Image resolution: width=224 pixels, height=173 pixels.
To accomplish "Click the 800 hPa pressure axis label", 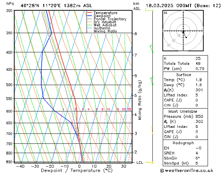I will pyautogui.click(x=10, y=153).
